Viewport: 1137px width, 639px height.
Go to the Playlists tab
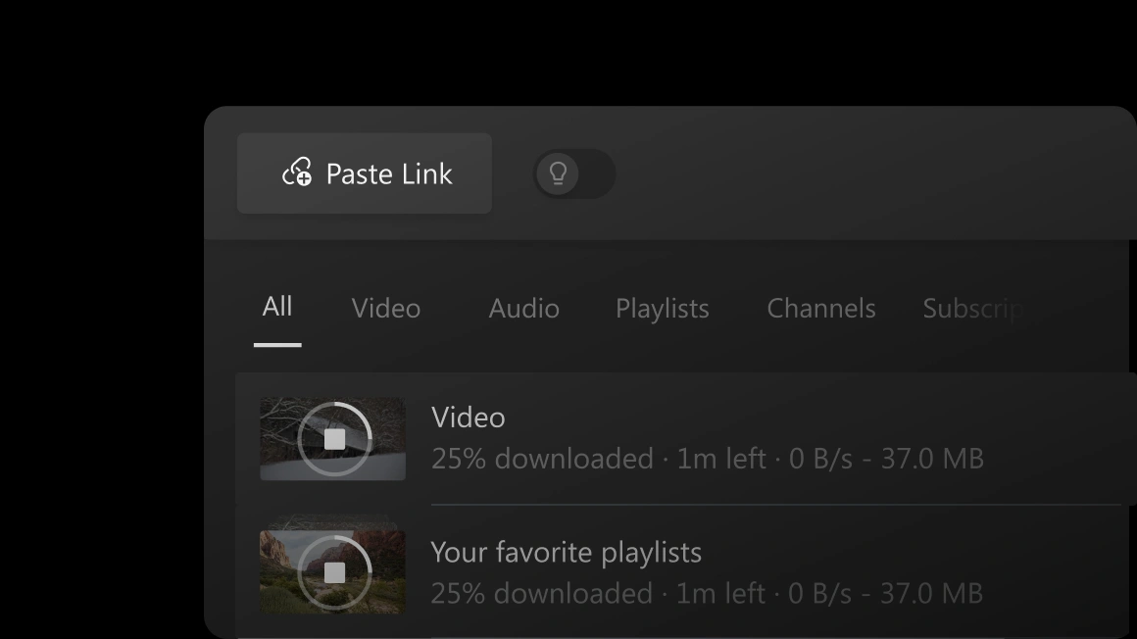click(662, 309)
